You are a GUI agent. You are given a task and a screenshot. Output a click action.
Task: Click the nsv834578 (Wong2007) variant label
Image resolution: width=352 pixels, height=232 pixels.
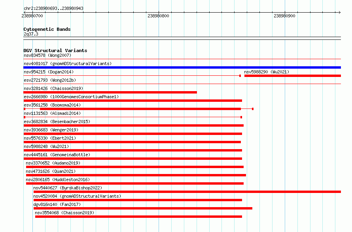pos(47,55)
